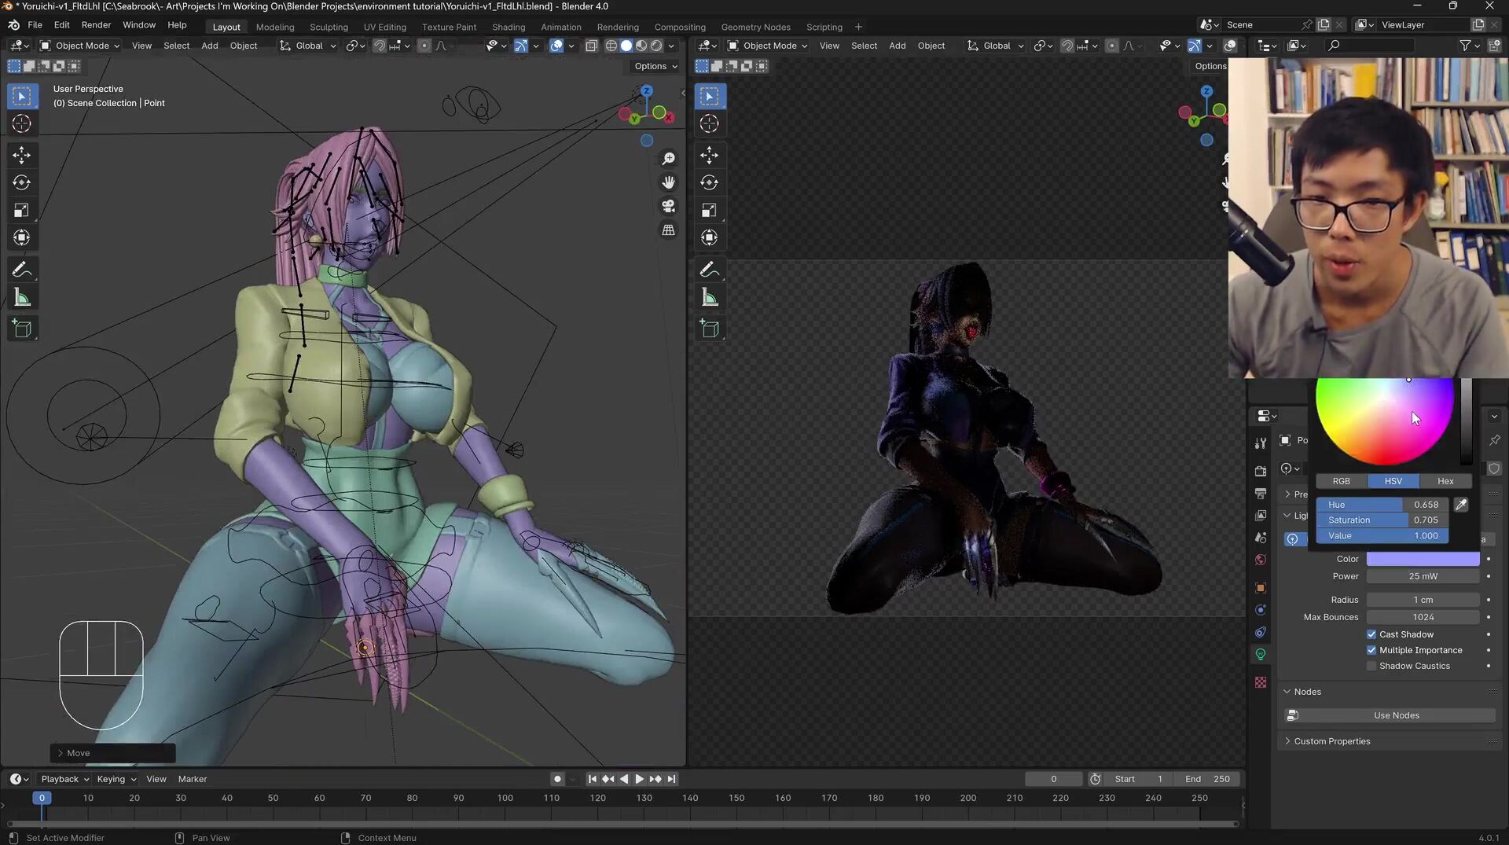The height and width of the screenshot is (845, 1509).
Task: Select the Cursor tool in right viewport
Action: point(709,123)
